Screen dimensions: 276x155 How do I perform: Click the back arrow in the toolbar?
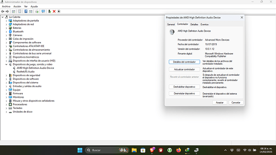[x=3, y=11]
